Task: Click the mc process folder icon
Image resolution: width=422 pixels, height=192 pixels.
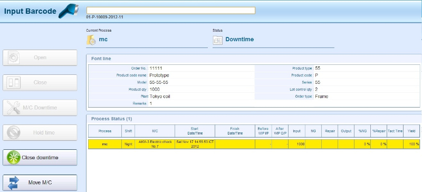Action: point(91,40)
